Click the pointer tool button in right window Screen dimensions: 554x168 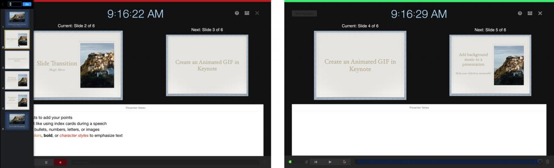click(x=345, y=162)
